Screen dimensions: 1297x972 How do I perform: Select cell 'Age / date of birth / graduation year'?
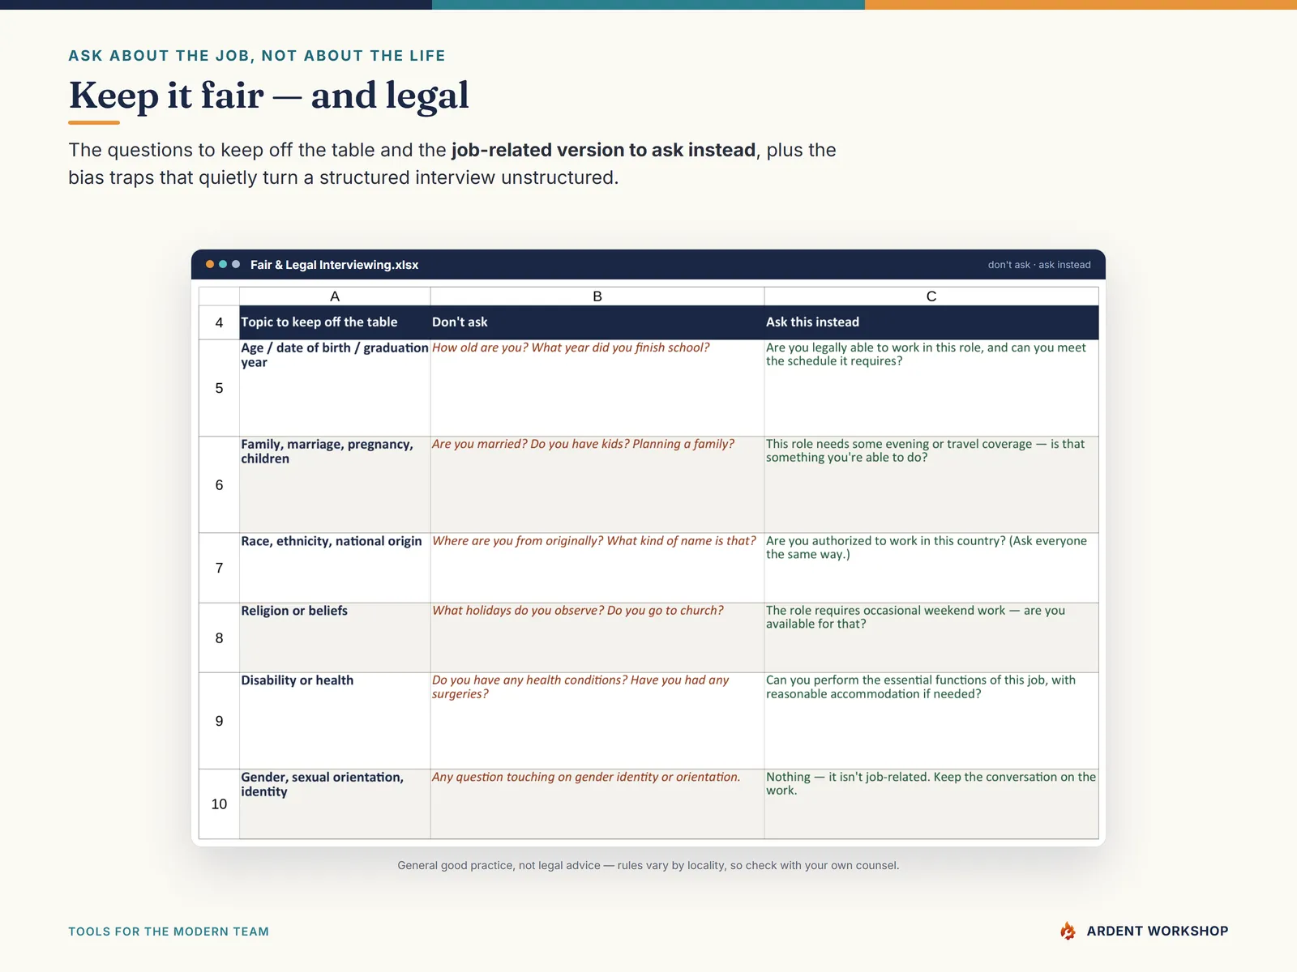[x=335, y=388]
